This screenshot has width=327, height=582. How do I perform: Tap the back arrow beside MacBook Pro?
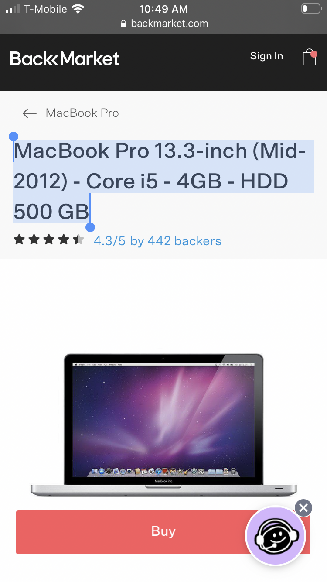tap(30, 113)
